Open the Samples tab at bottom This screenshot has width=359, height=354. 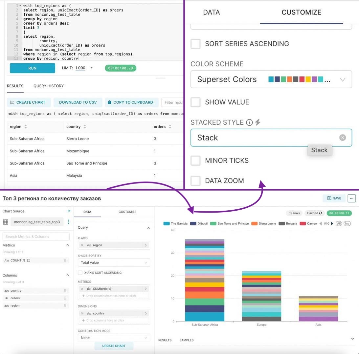[186, 340]
